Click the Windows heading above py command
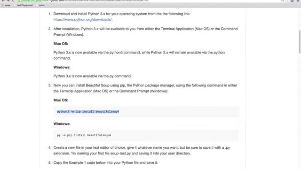This screenshot has height=169, width=301. pyautogui.click(x=62, y=124)
